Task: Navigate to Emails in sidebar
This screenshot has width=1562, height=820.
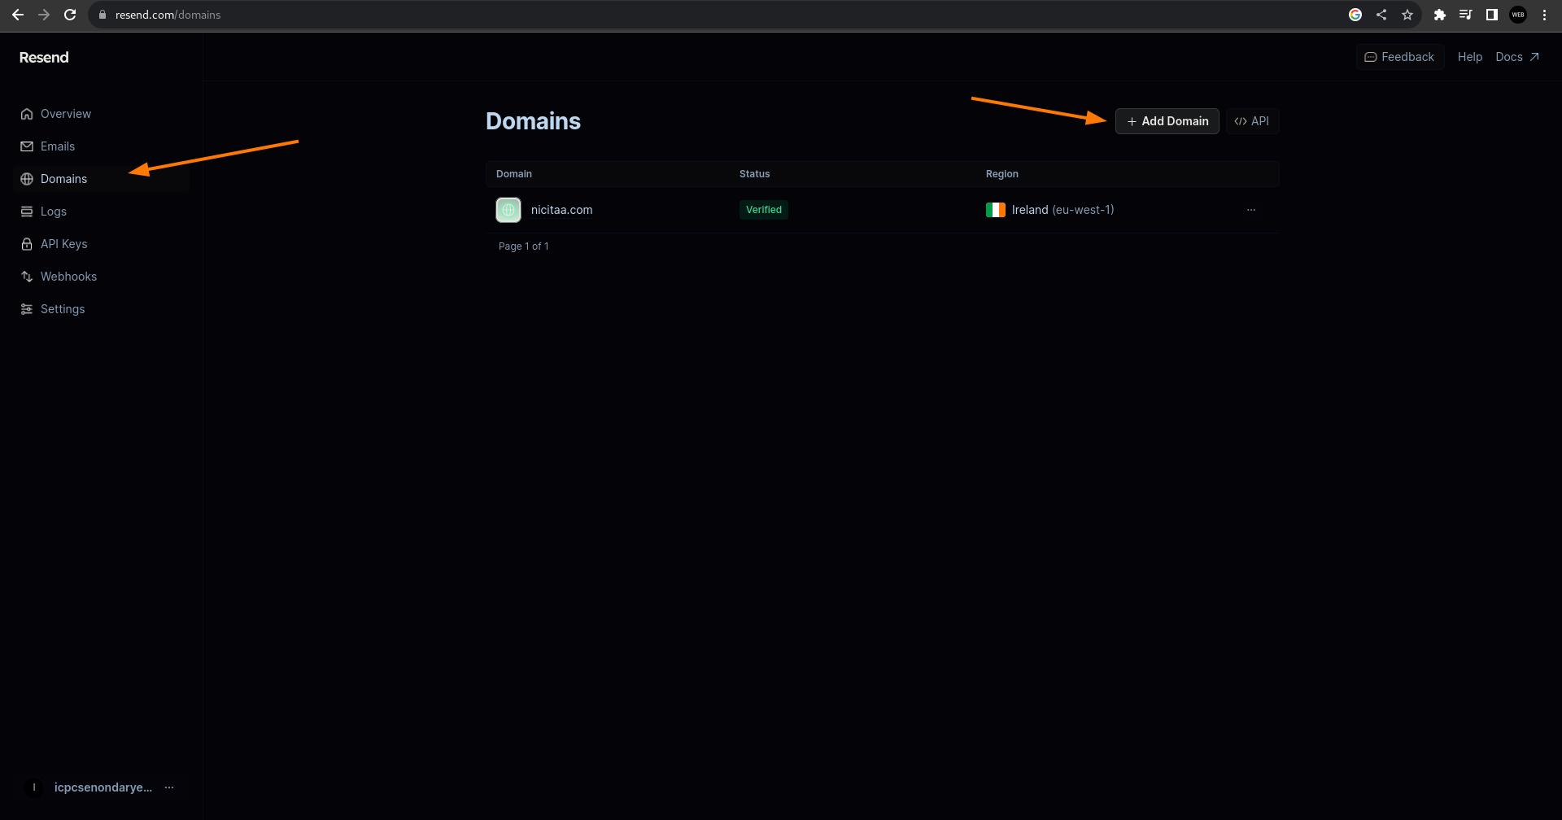Action: click(58, 146)
